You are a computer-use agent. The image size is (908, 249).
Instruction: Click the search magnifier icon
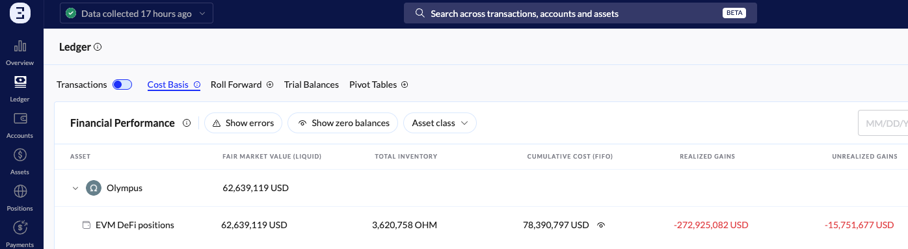[420, 13]
